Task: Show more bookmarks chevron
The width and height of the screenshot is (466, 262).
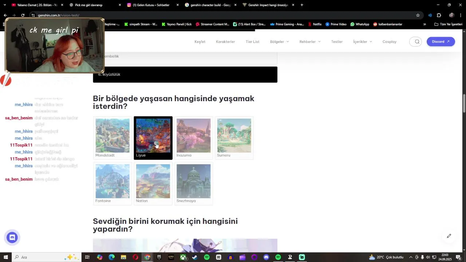Action: tap(424, 24)
